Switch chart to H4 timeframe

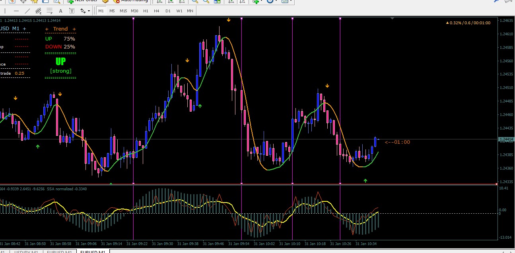coord(157,11)
